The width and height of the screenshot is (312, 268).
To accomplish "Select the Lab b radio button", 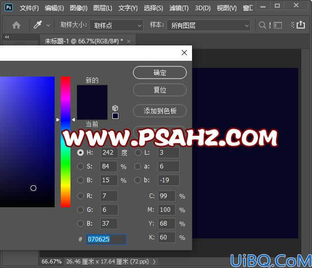I will (x=138, y=180).
